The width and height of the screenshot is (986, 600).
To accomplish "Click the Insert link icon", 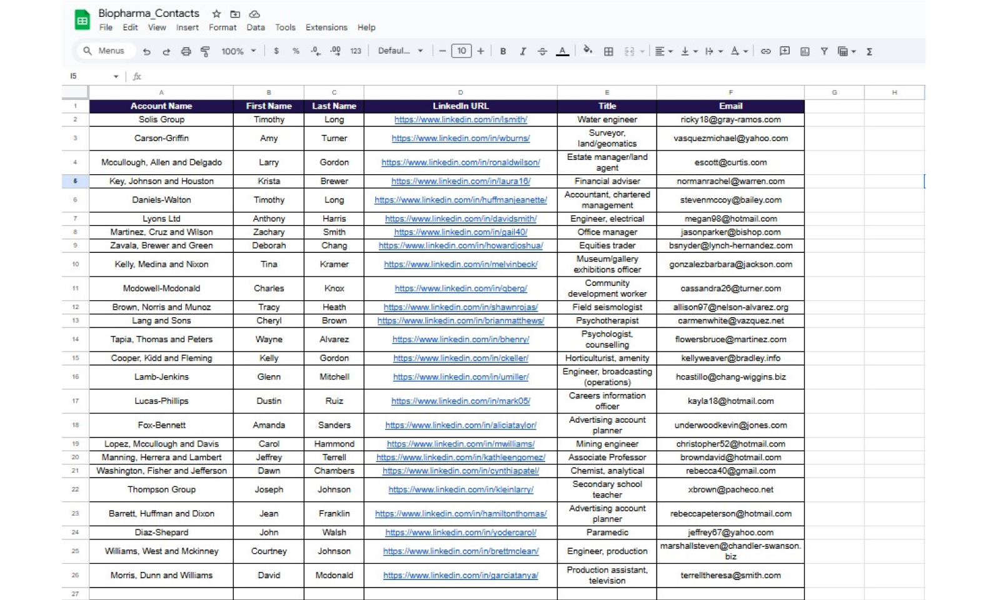I will coord(765,52).
